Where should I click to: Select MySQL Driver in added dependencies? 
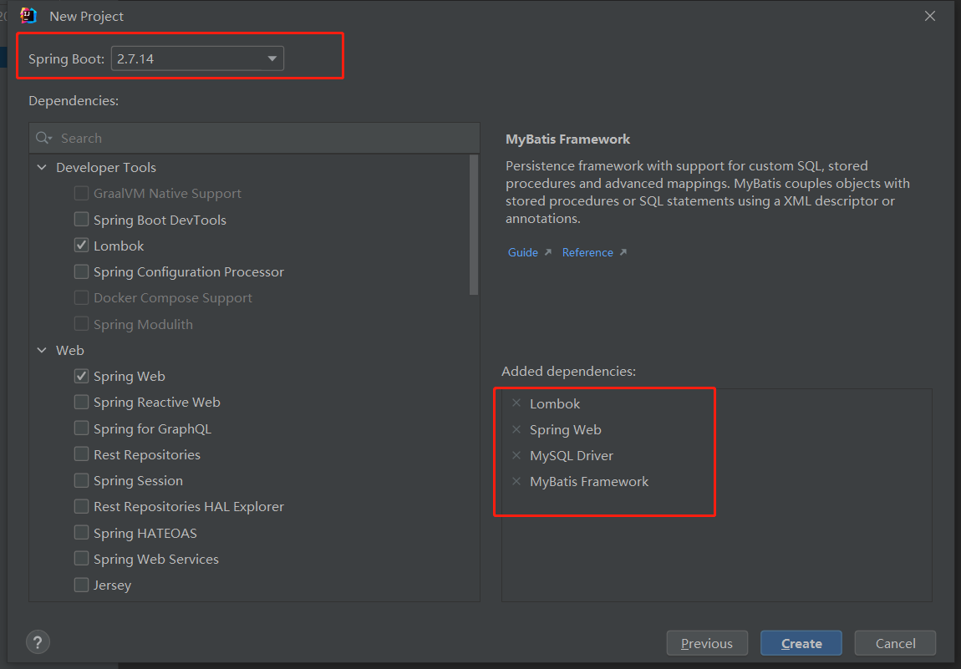pyautogui.click(x=572, y=456)
